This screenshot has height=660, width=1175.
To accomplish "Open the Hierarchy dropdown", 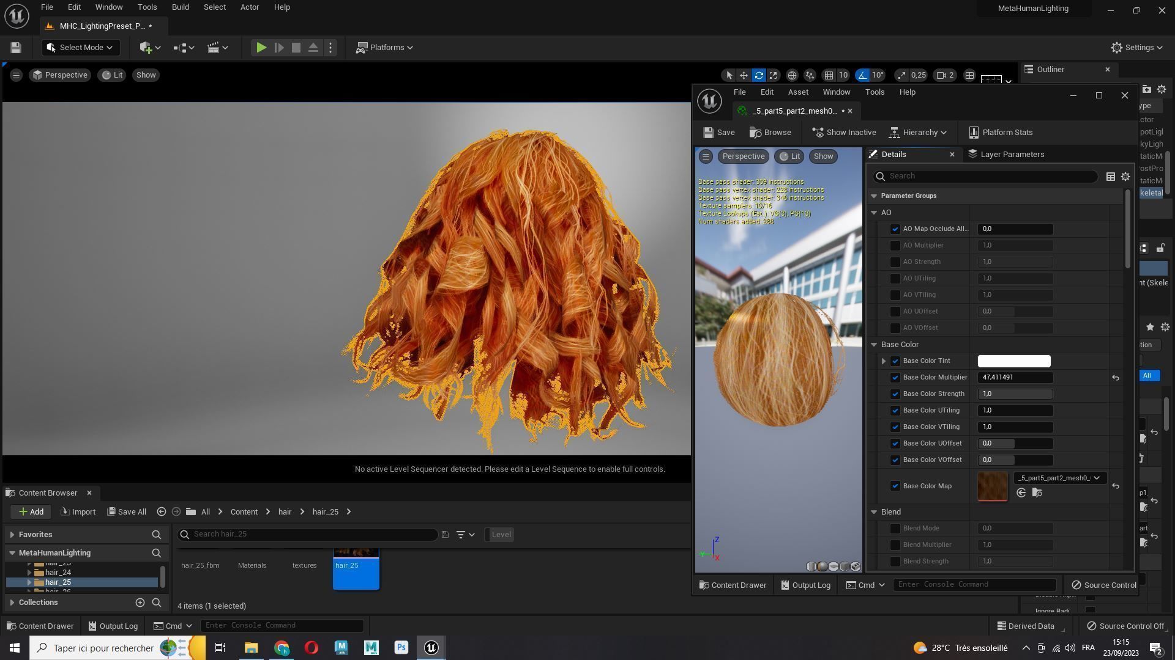I will tap(918, 133).
